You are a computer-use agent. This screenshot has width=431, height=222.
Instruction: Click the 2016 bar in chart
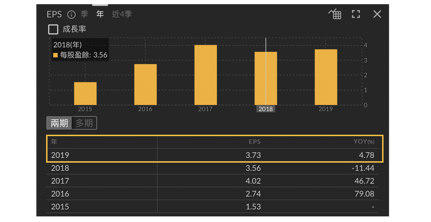(x=145, y=84)
